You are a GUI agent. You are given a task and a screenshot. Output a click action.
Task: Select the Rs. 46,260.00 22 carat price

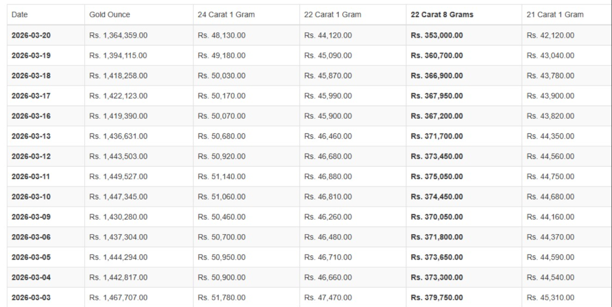pyautogui.click(x=328, y=217)
